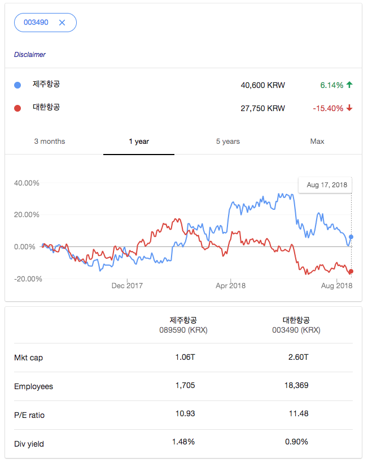Click the 6.14% gain value
The width and height of the screenshot is (368, 467).
pyautogui.click(x=332, y=85)
